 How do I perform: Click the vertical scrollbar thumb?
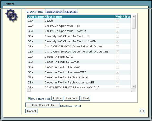point(134,23)
